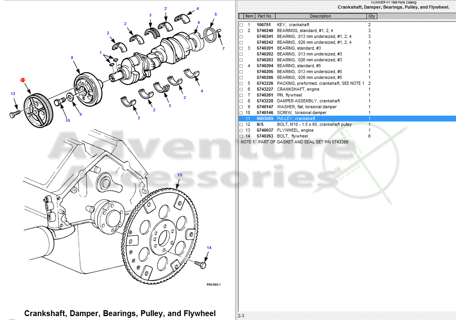Check the row box for part 5740201

click(241, 48)
